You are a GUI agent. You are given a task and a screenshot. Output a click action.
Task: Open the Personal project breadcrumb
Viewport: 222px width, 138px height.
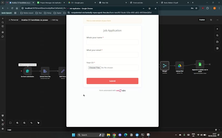[x=13, y=20]
